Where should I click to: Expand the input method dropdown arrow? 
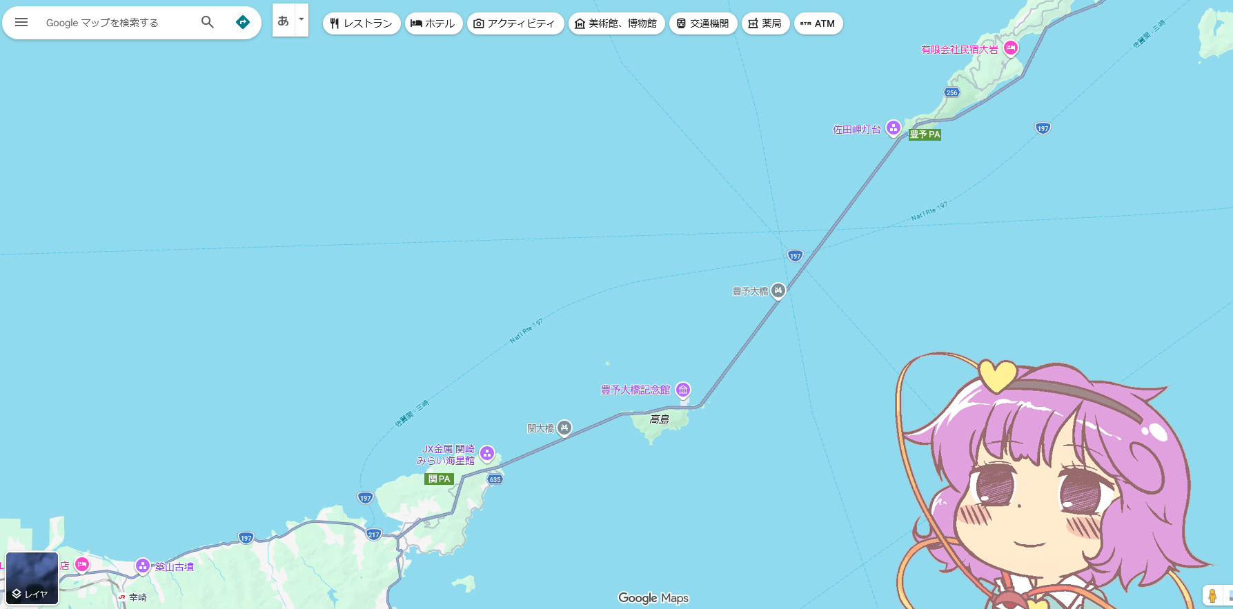pos(302,20)
